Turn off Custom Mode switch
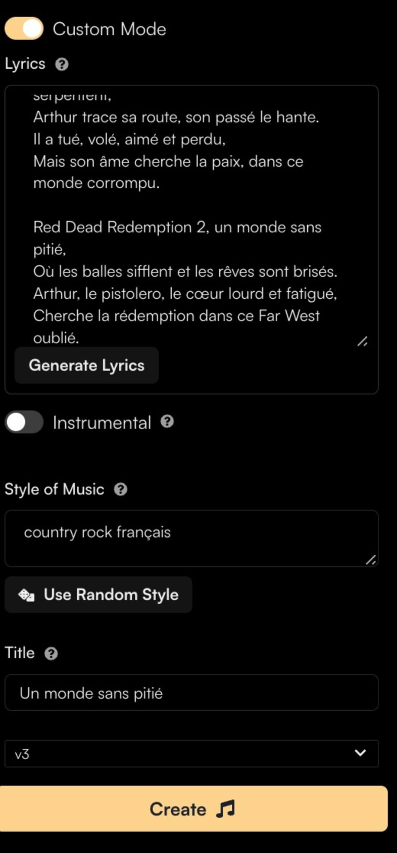This screenshot has height=853, width=397. coord(24,29)
